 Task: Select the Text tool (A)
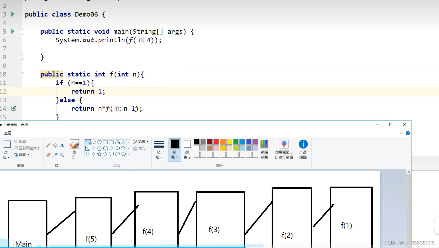[x=62, y=146]
